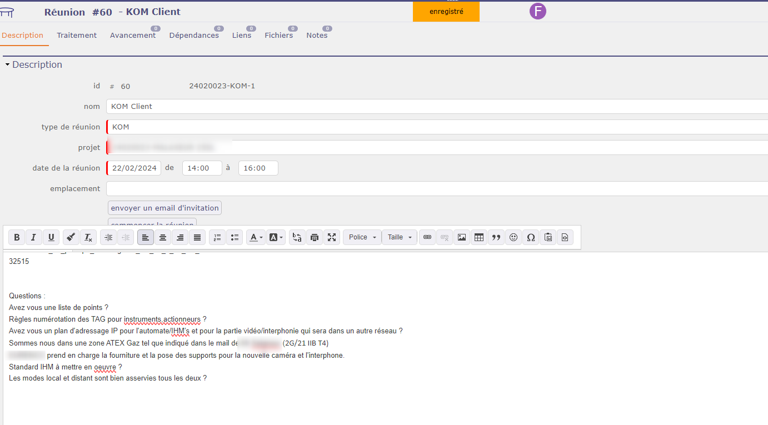Insert a table using table icon
This screenshot has height=425, width=768.
pyautogui.click(x=478, y=237)
